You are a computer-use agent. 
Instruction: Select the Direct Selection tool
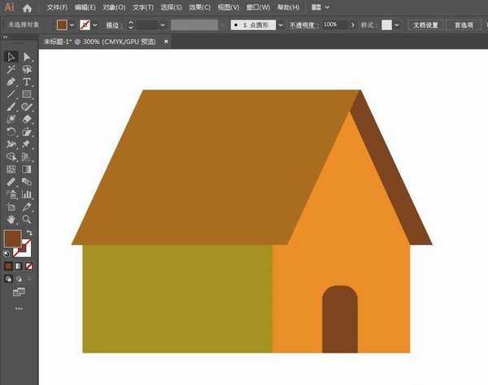pyautogui.click(x=27, y=57)
